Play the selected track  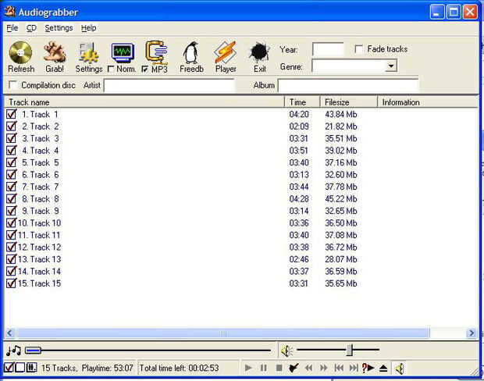[248, 368]
